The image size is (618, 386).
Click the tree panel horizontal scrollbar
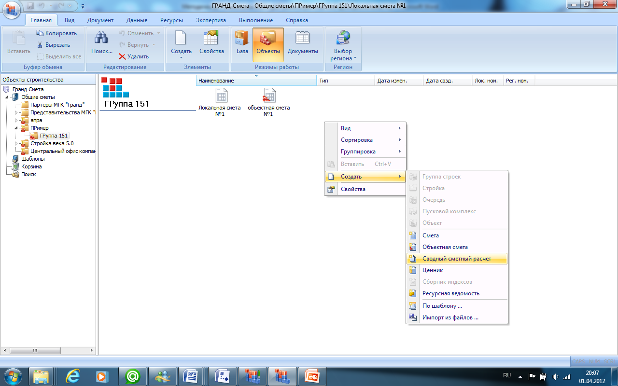click(x=48, y=351)
